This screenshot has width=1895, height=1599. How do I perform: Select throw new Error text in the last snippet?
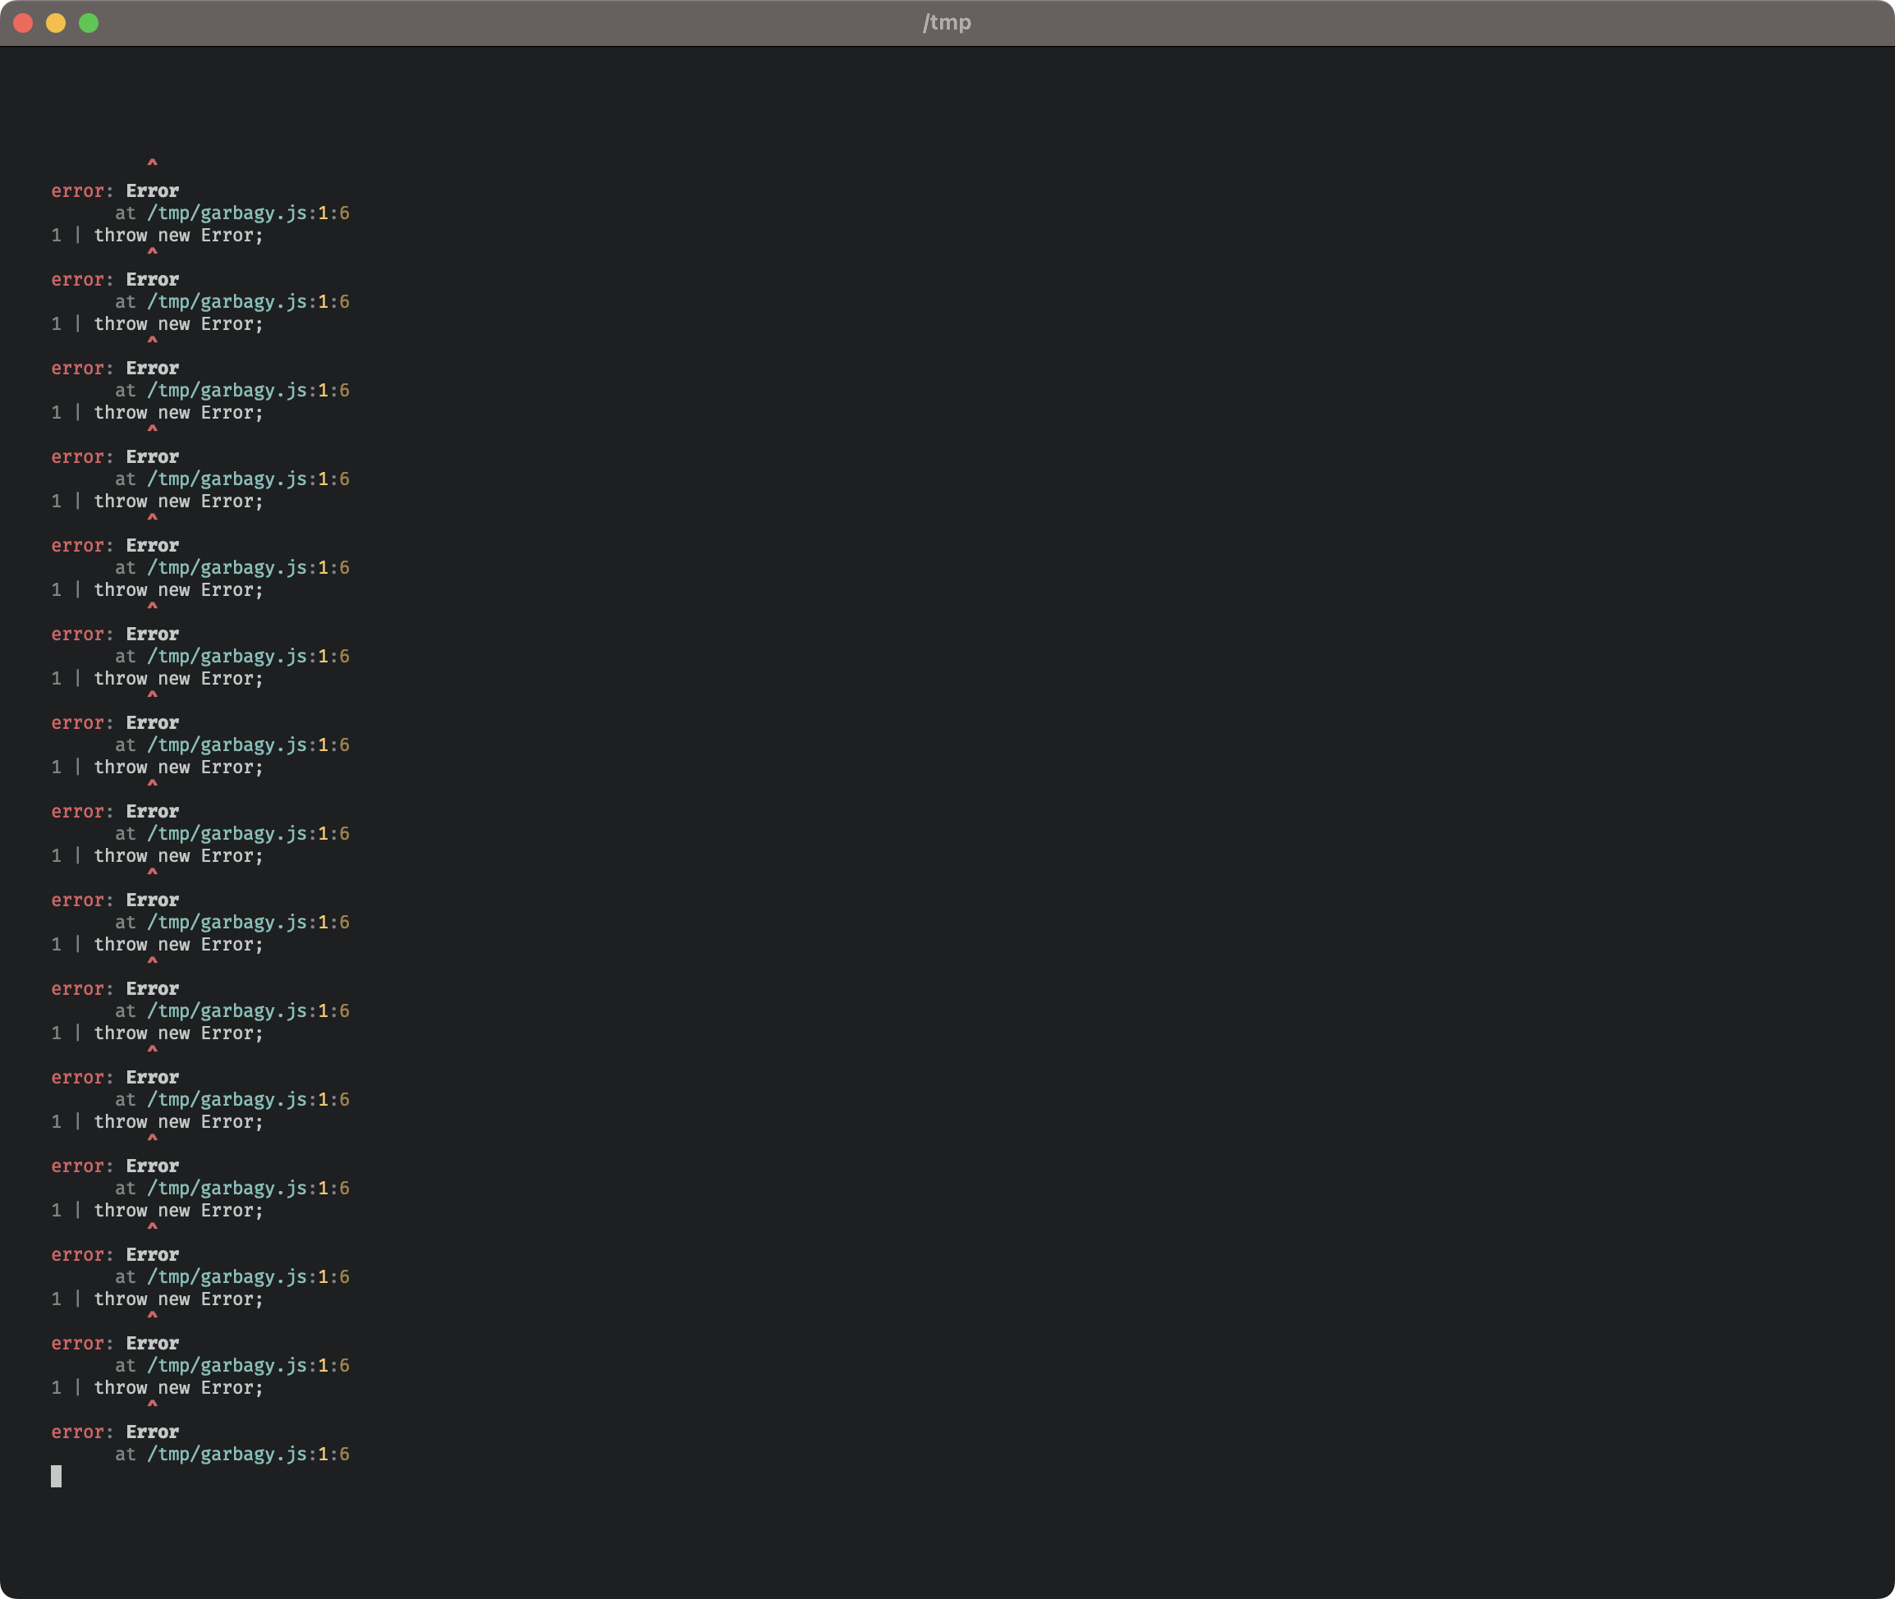[179, 1388]
